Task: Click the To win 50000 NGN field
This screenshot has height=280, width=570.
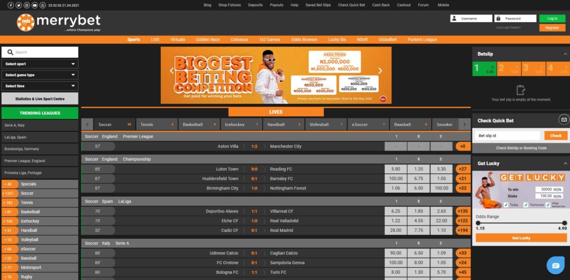Action: [548, 189]
